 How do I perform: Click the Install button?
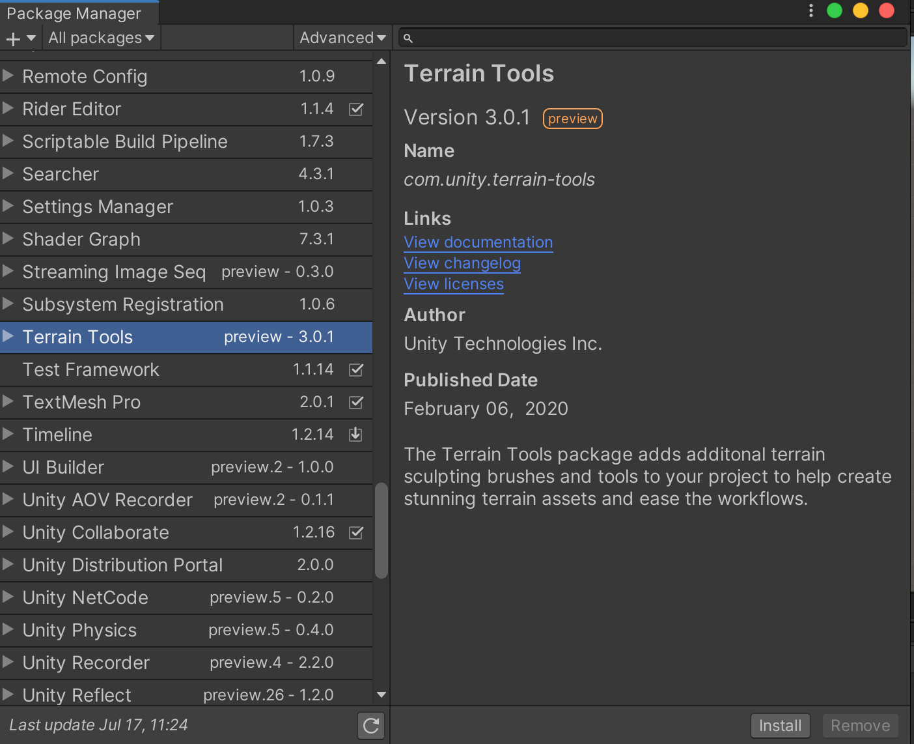(x=780, y=726)
